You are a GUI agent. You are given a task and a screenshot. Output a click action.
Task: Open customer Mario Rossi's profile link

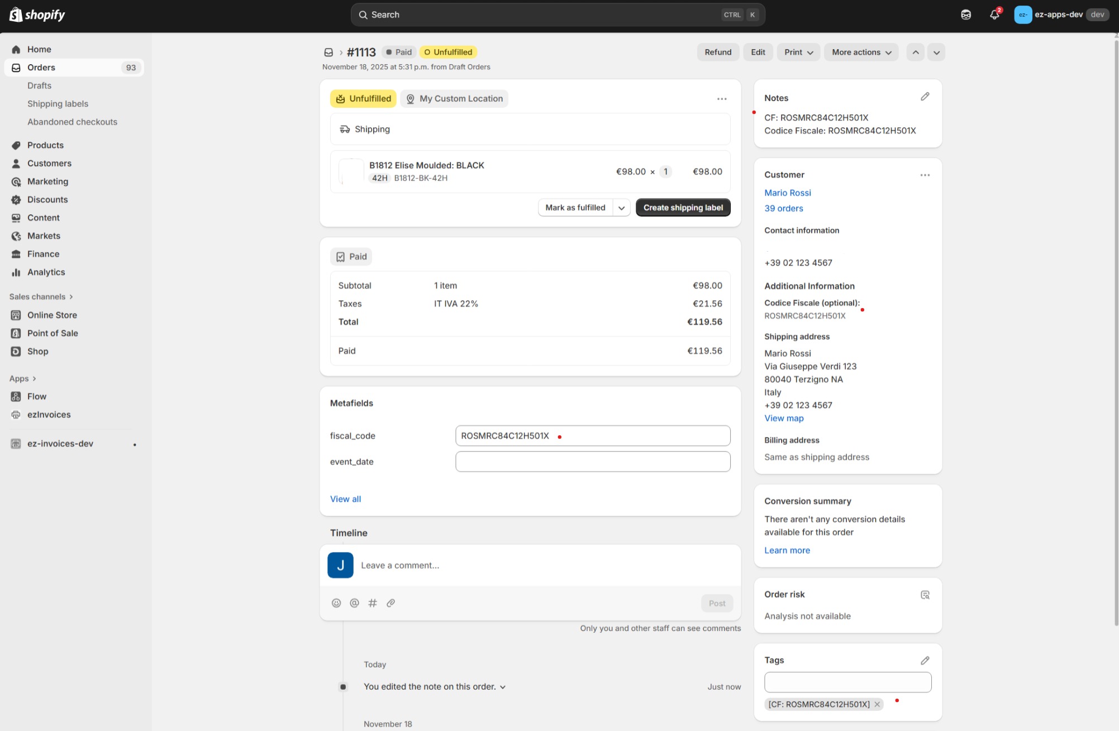788,193
